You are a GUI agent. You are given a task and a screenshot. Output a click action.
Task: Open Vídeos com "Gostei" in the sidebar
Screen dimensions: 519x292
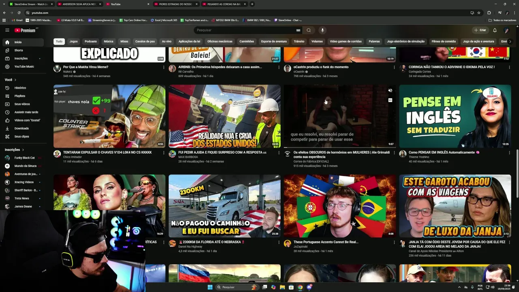(23, 120)
